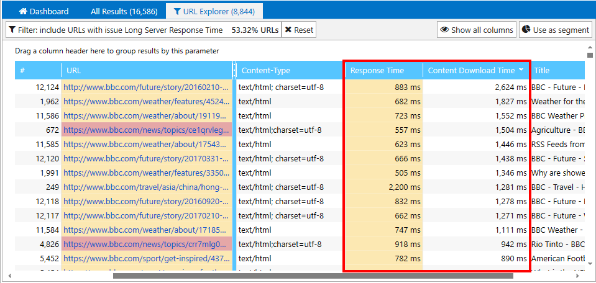Select the 2,200 ms response time cell
Image resolution: width=596 pixels, height=283 pixels.
383,187
